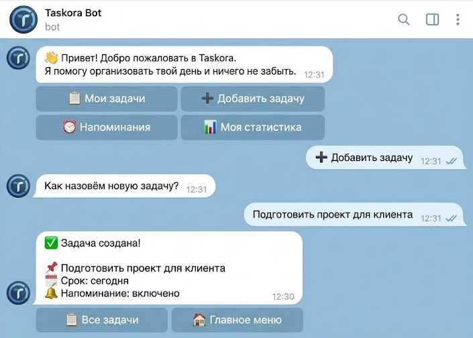Click the Taskora Bot title in header
Image resolution: width=473 pixels, height=338 pixels.
pyautogui.click(x=73, y=13)
